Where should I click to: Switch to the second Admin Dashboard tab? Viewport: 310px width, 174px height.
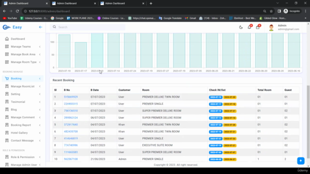pos(74,3)
